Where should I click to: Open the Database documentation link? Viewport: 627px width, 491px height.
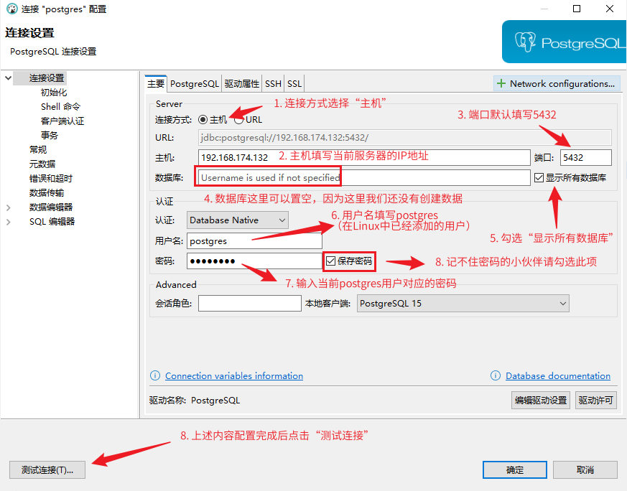click(557, 376)
